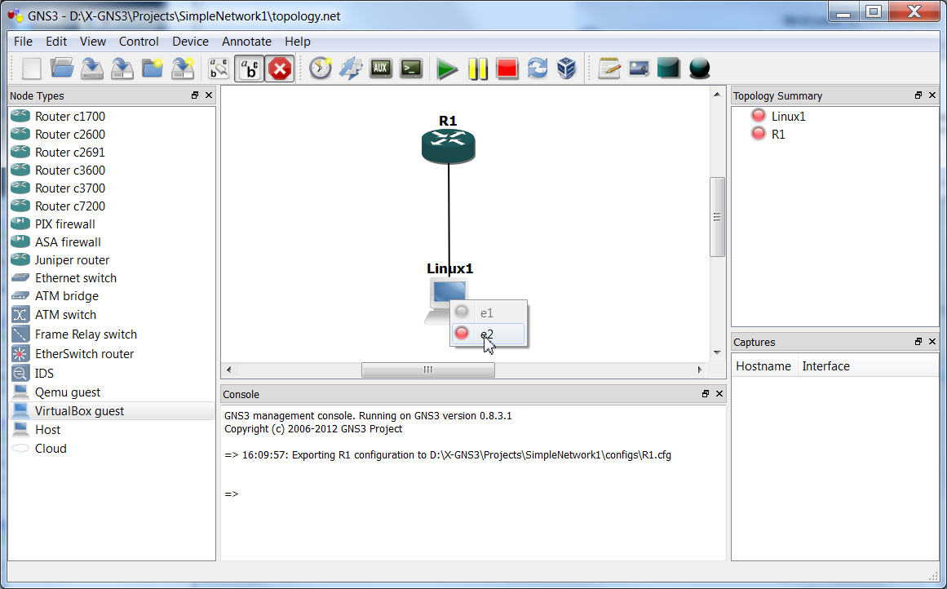Open the File menu
The height and width of the screenshot is (589, 947).
(x=23, y=41)
